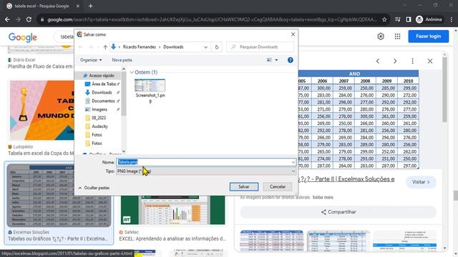Reload the browser page
This screenshot has height=257, width=458.
coord(29,19)
